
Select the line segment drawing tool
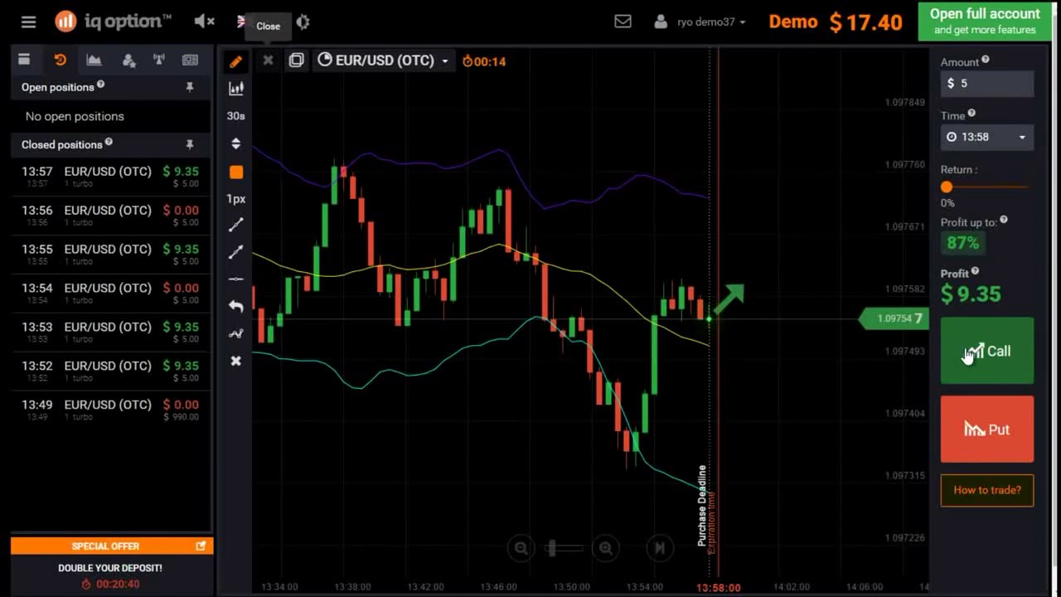236,224
